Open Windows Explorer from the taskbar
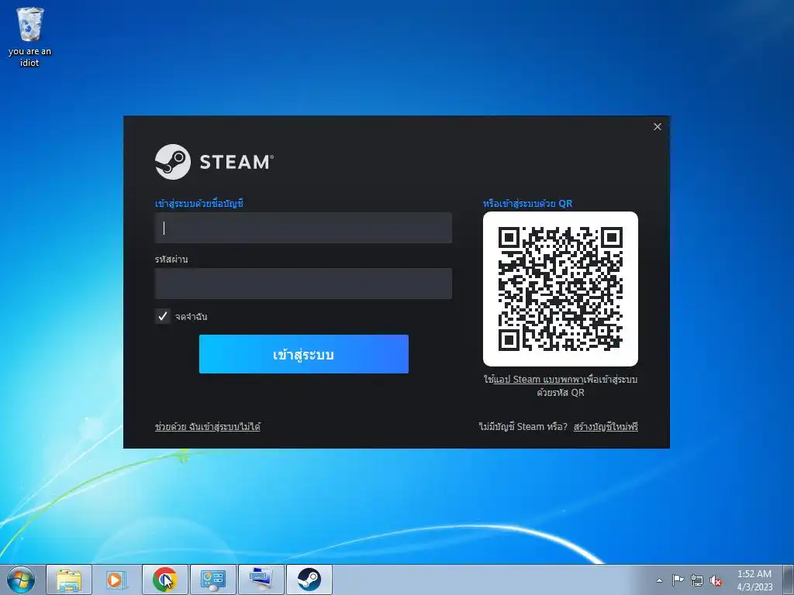Screen dimensions: 794x595 coord(69,580)
